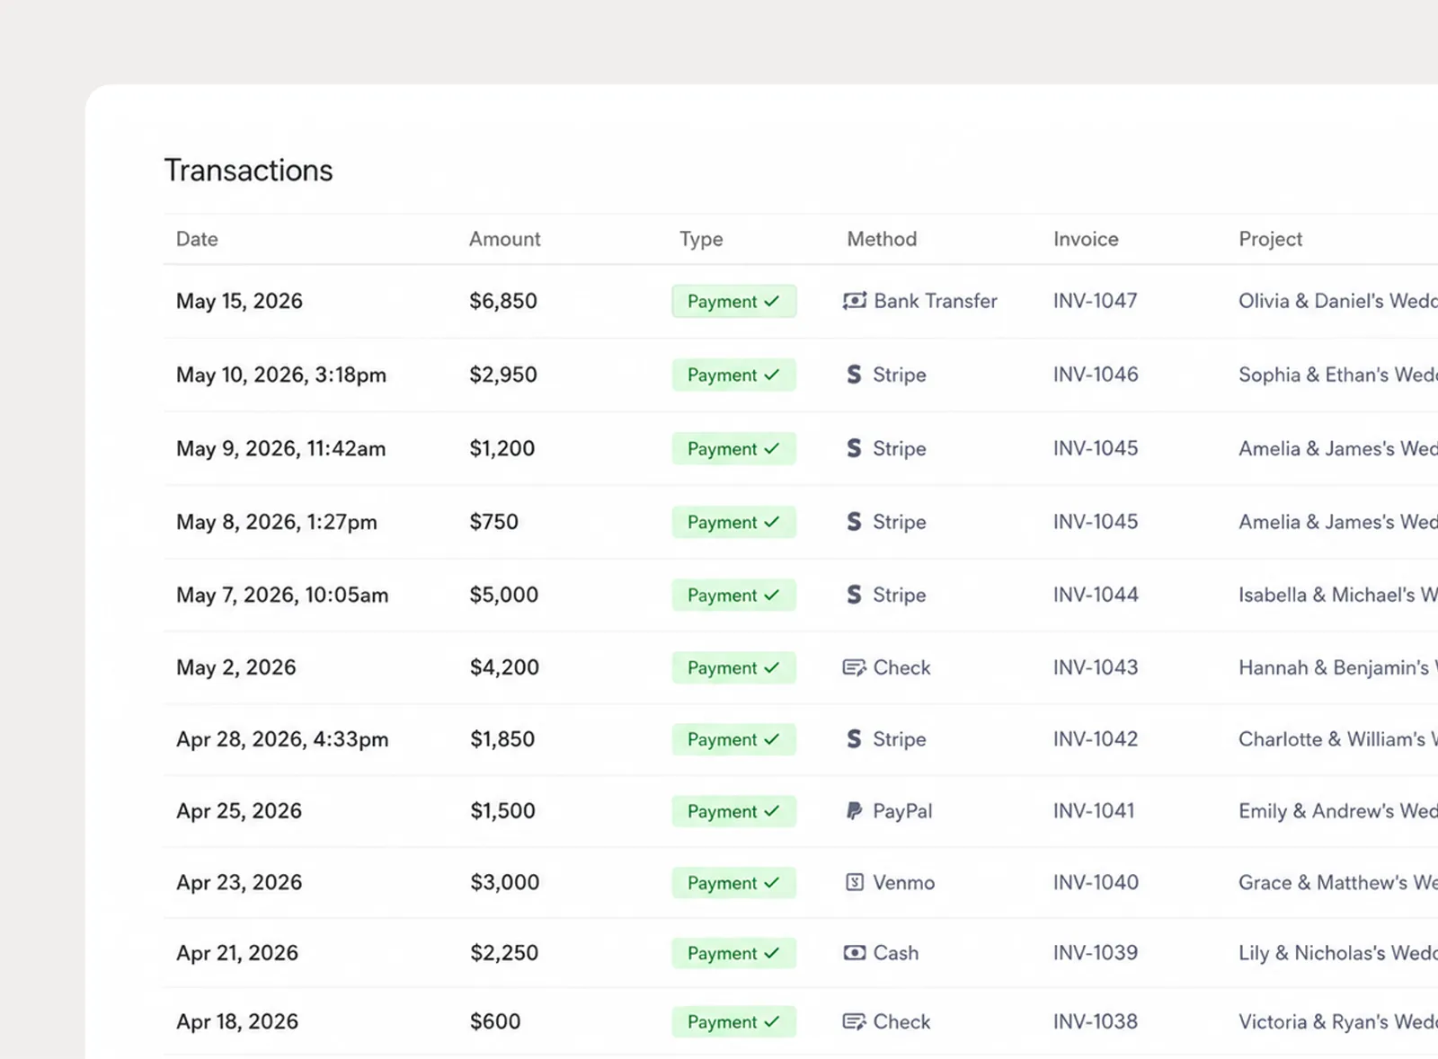Open the Hannah & Benjamin's project

1337,667
